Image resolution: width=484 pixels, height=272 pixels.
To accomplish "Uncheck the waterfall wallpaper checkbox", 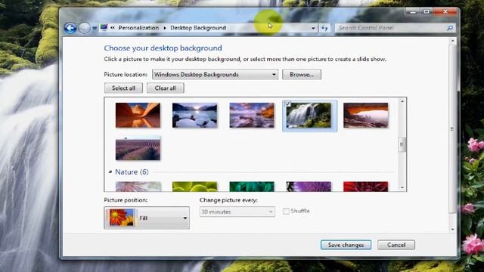I will (x=287, y=104).
